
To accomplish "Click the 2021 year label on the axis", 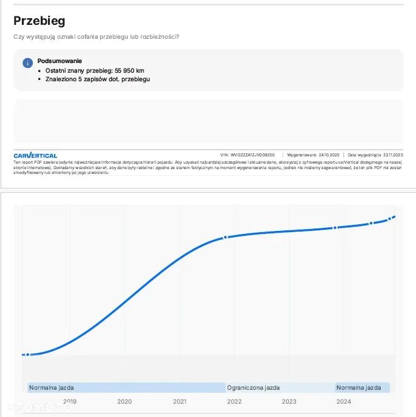I will pyautogui.click(x=180, y=401).
